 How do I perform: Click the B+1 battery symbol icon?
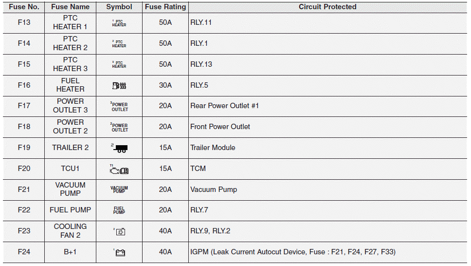119,252
